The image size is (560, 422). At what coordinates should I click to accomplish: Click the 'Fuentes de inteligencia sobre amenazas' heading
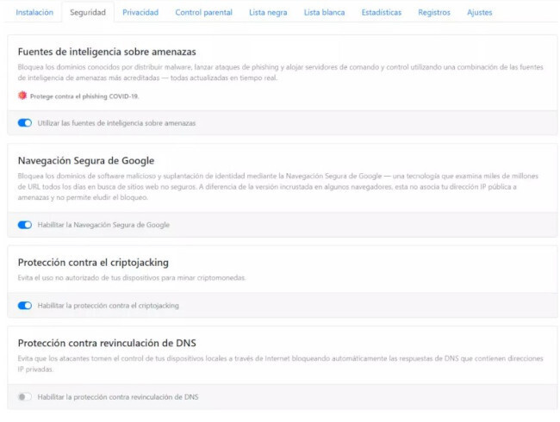107,52
